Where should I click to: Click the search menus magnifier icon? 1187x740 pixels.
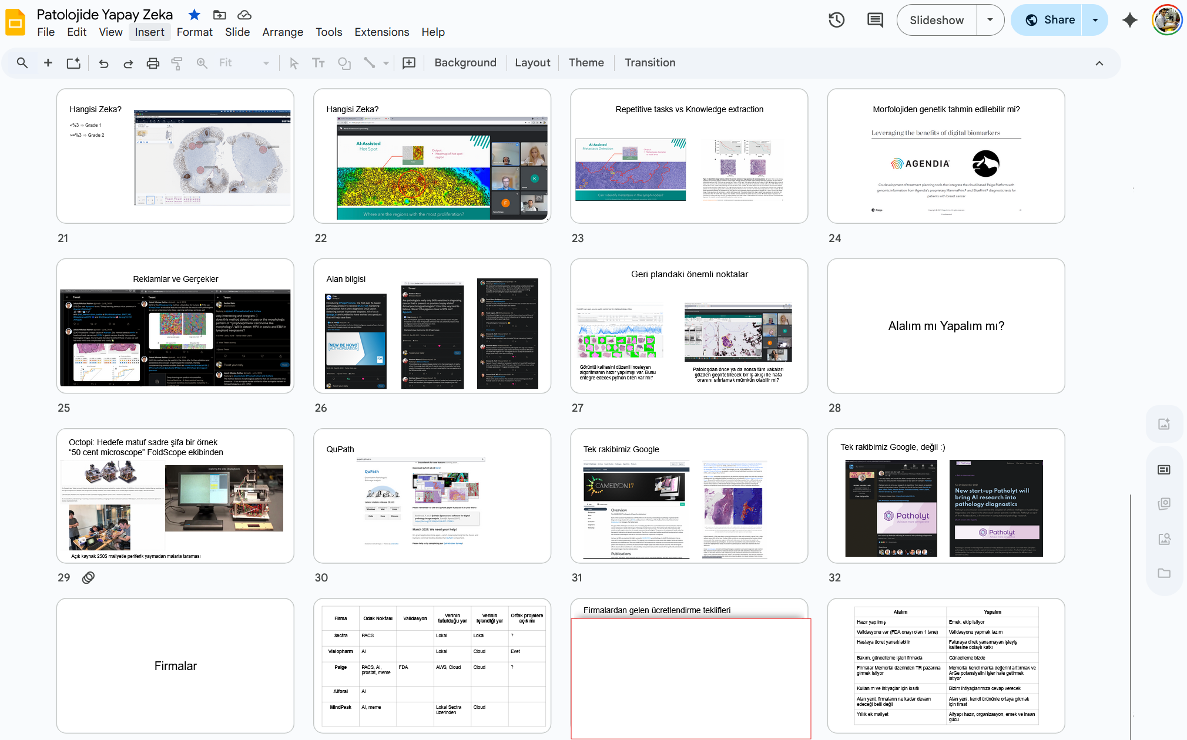(22, 63)
